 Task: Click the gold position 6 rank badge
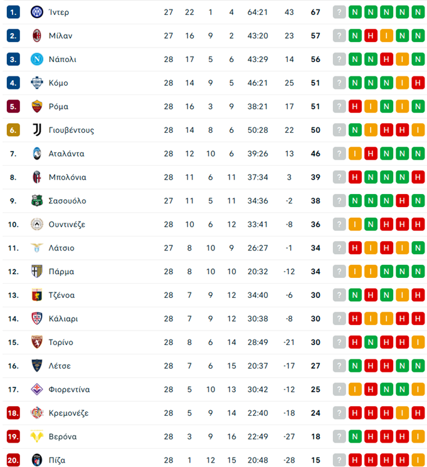coord(14,130)
